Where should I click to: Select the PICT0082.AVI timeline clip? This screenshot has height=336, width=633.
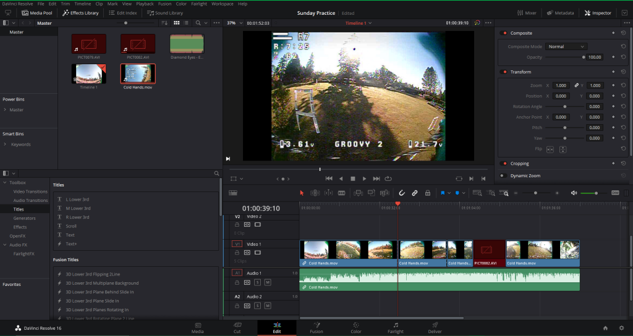pyautogui.click(x=490, y=253)
